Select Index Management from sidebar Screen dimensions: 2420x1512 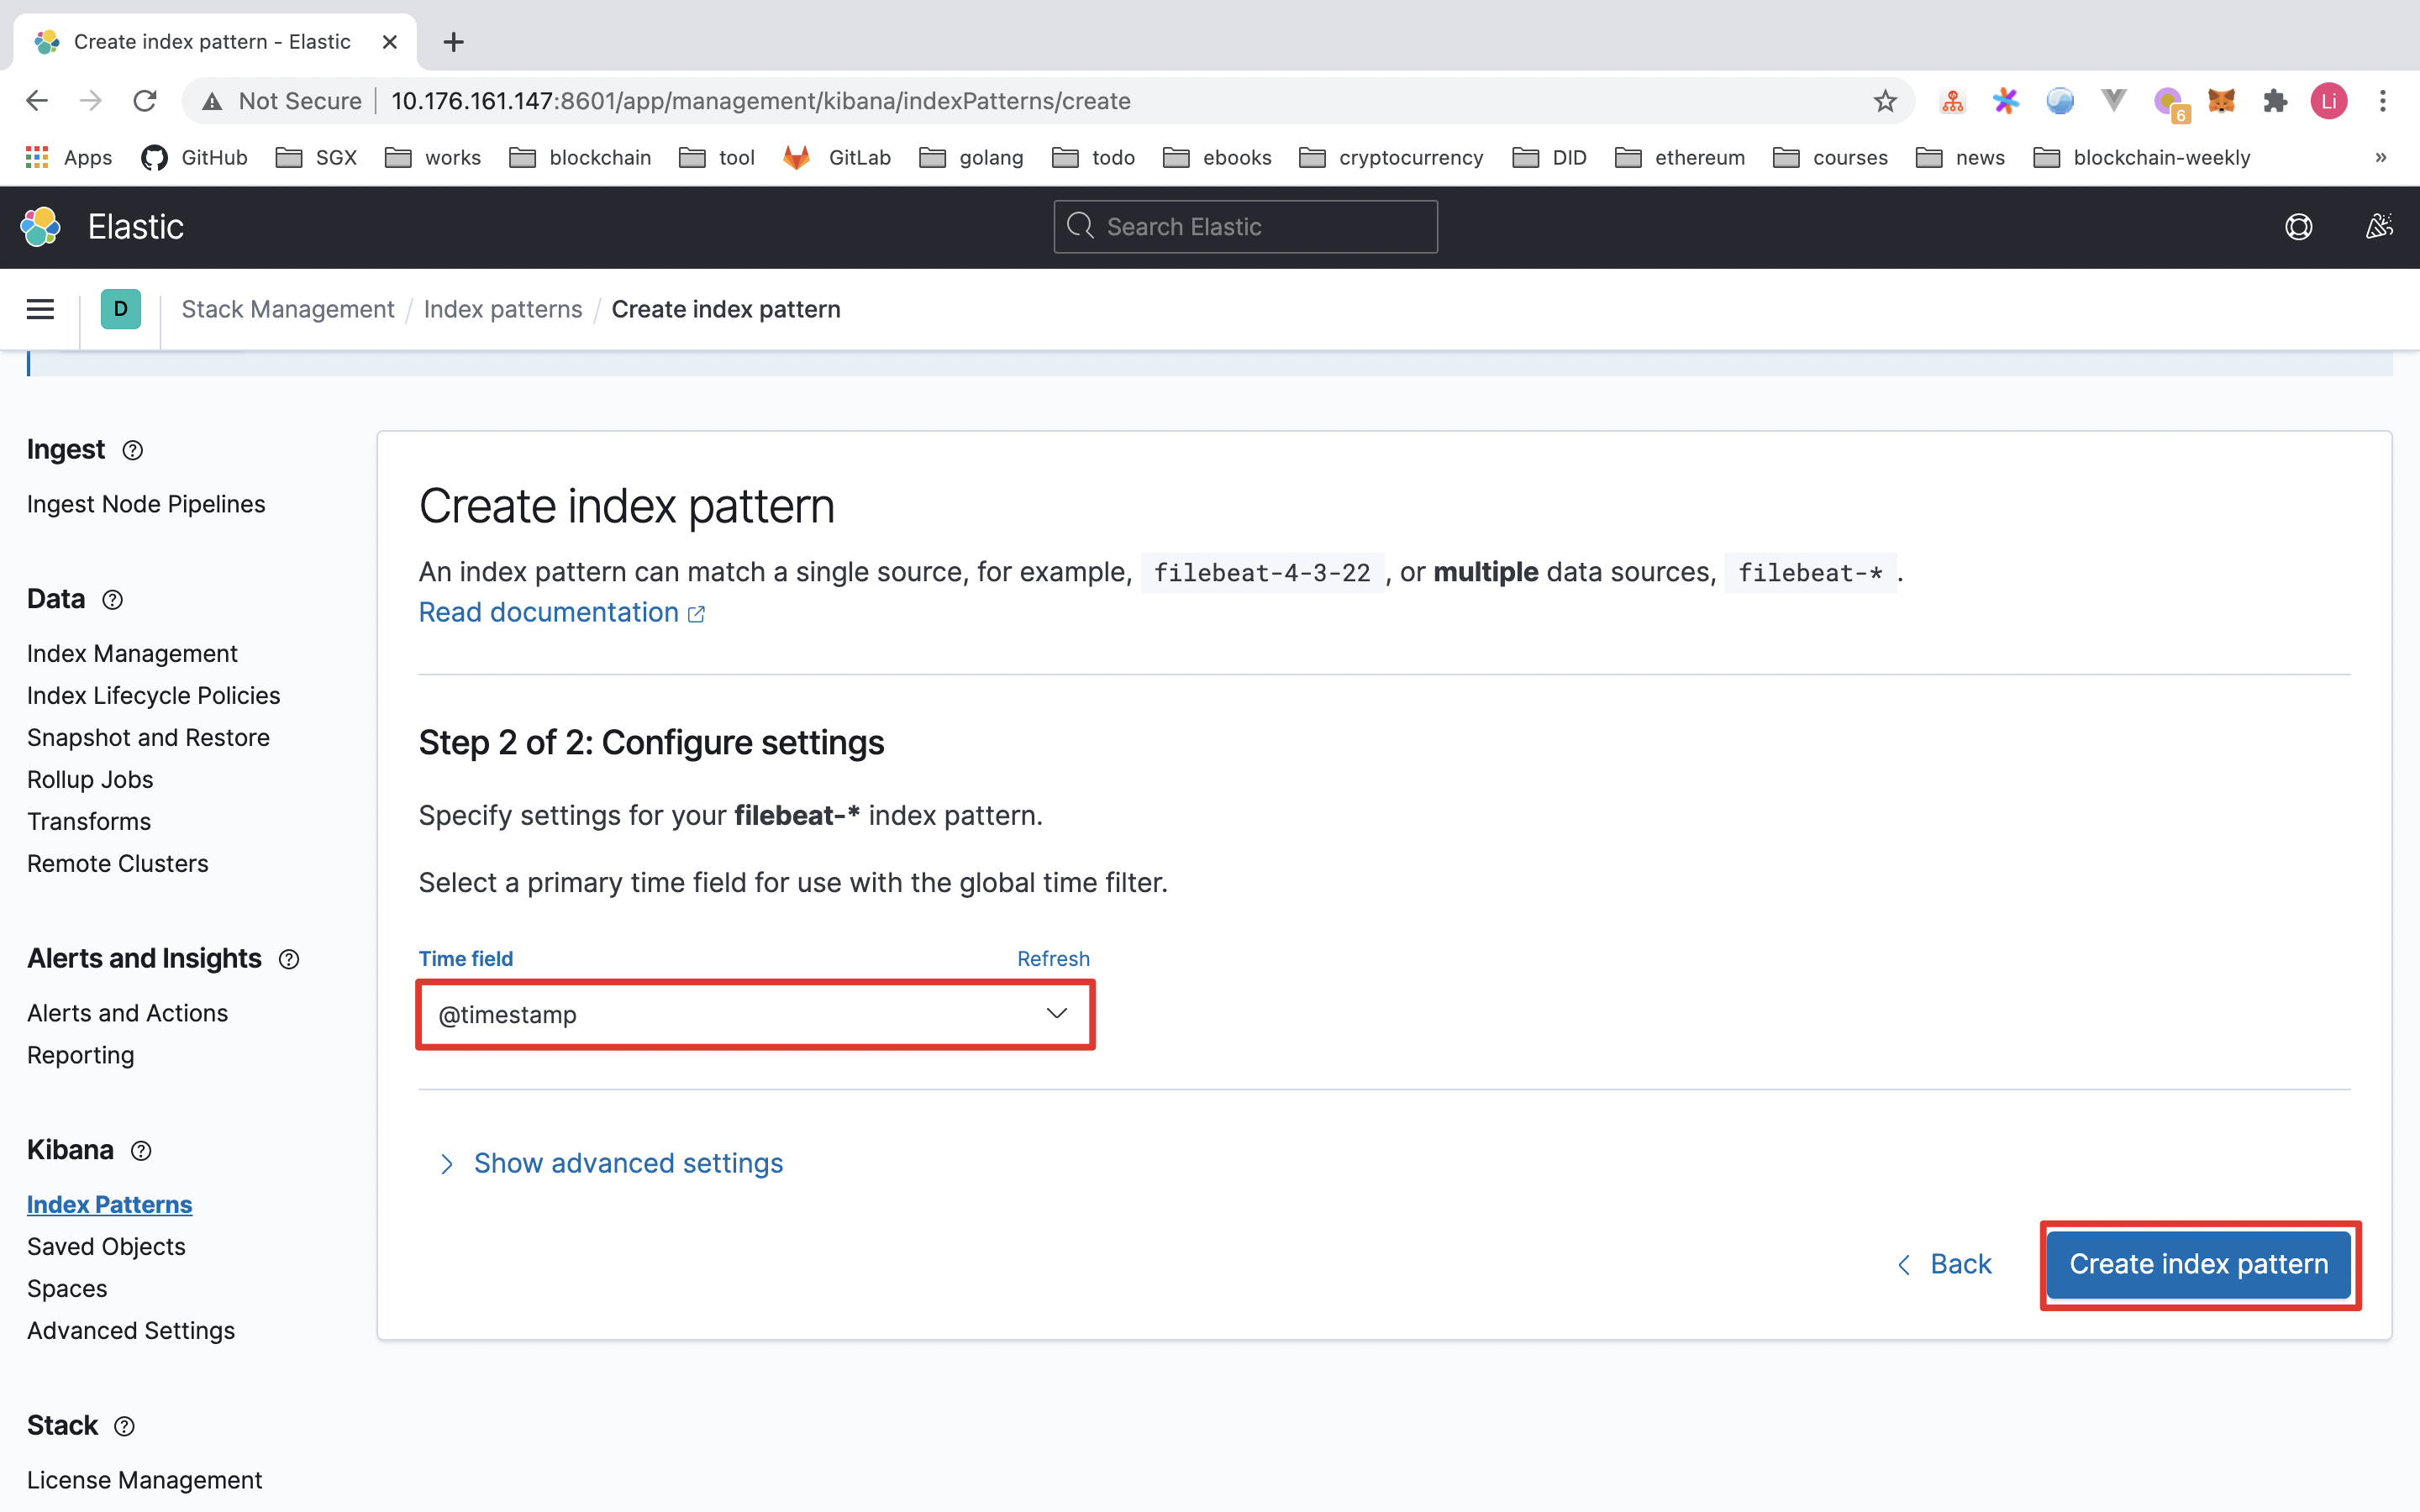point(133,652)
